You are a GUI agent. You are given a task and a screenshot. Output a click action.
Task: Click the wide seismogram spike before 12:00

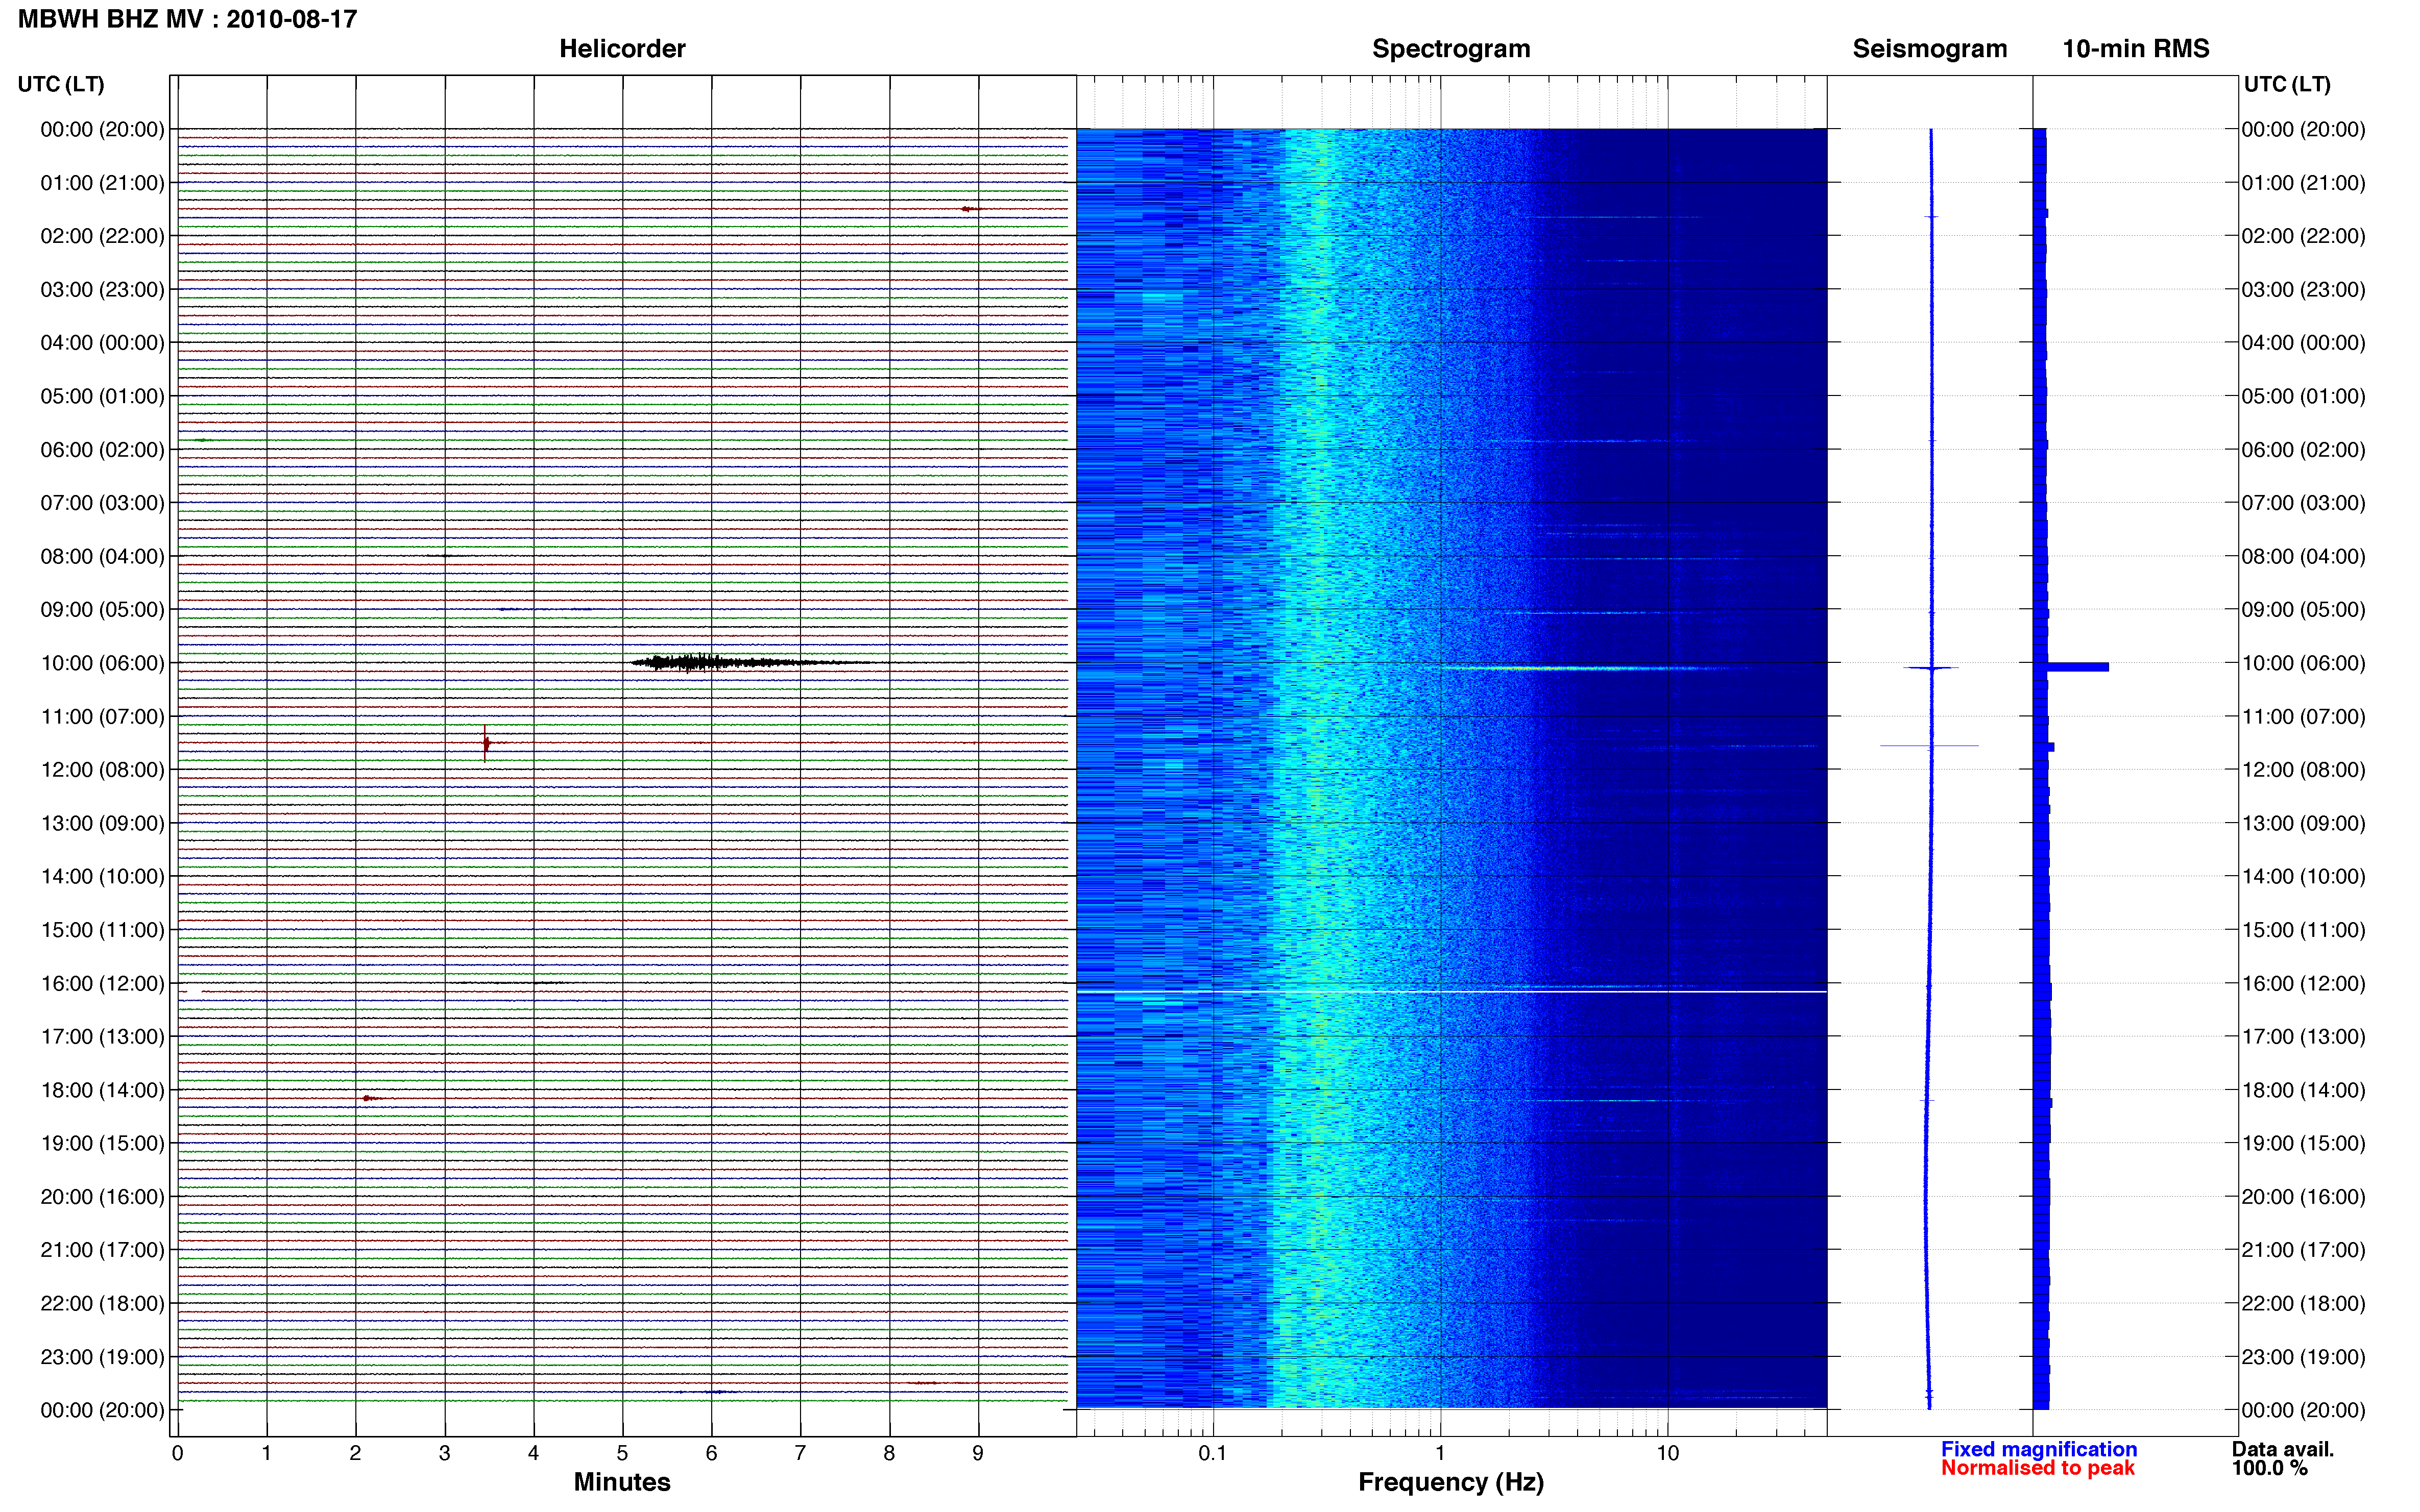click(1930, 746)
